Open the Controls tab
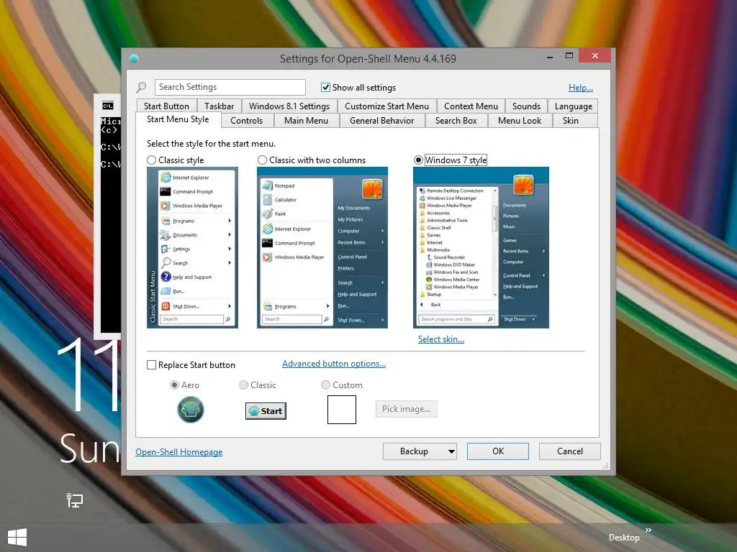The image size is (737, 552). (246, 121)
